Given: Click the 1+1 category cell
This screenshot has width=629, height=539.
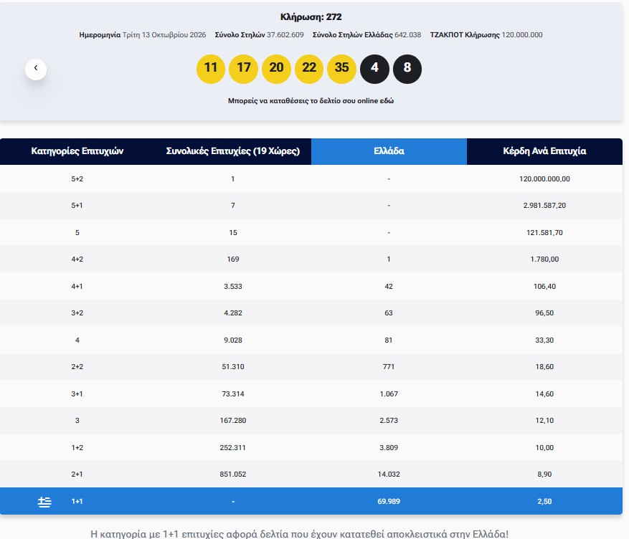Looking at the screenshot, I should click(77, 501).
